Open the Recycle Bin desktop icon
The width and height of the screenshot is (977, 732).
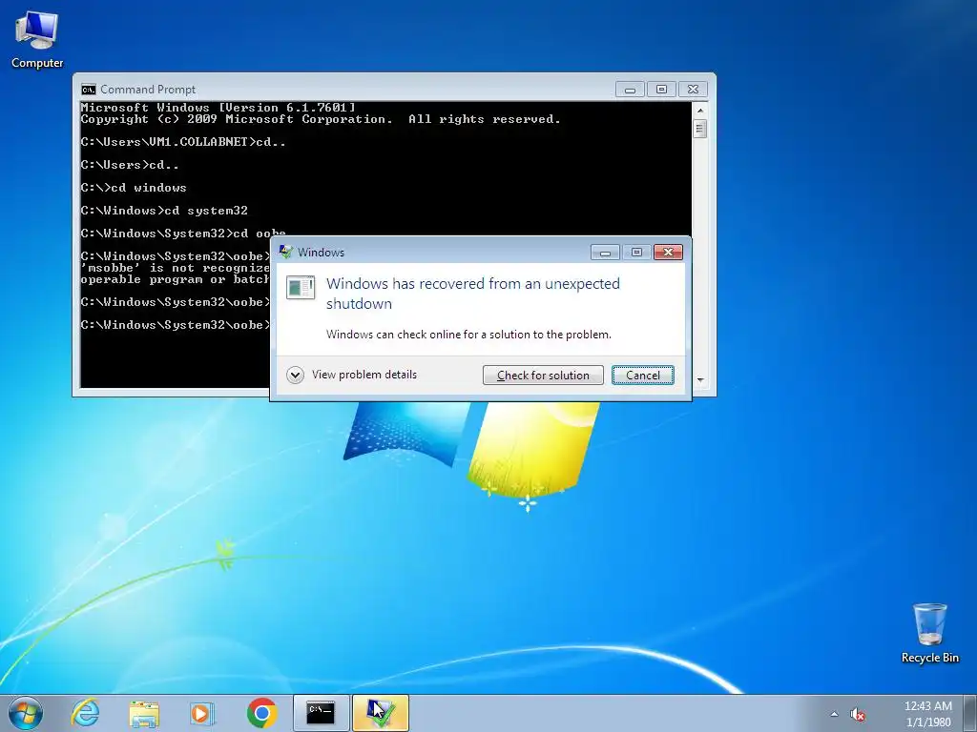(929, 633)
